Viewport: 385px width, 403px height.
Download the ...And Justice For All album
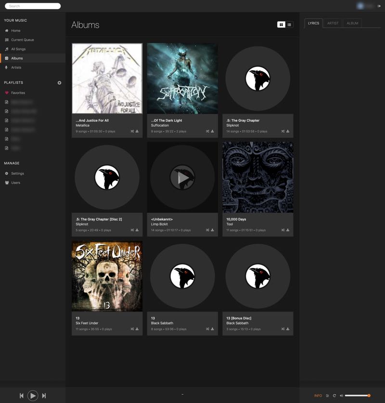click(x=137, y=131)
